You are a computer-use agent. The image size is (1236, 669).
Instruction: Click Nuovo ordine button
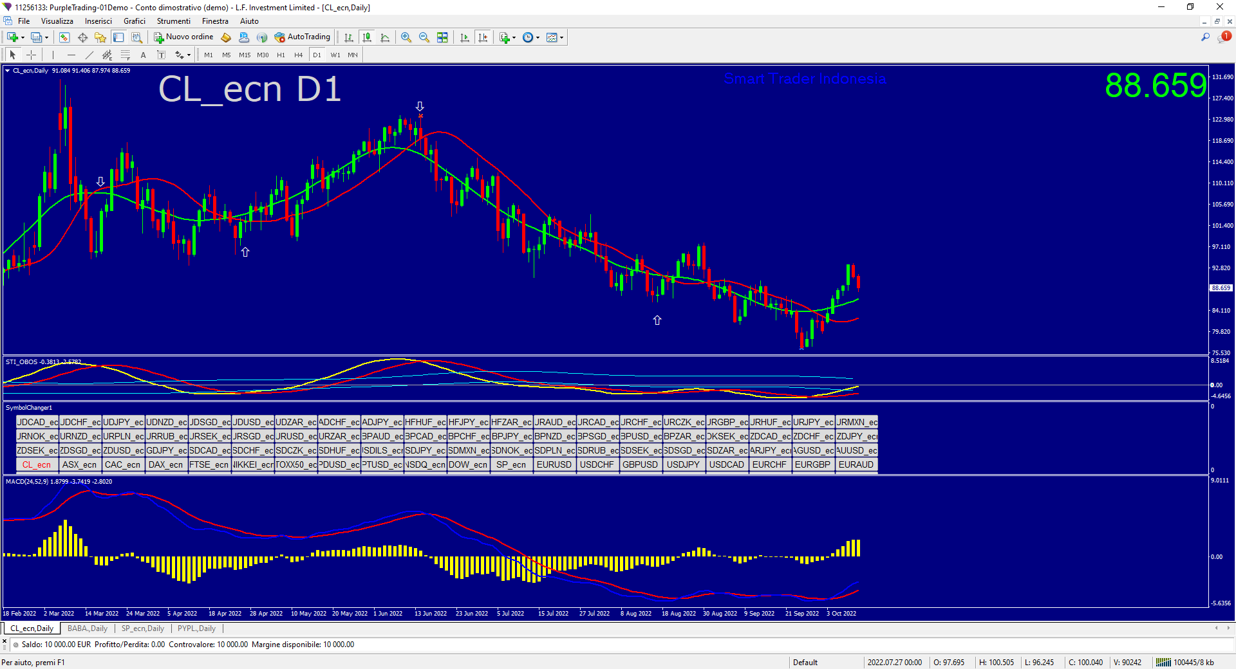point(183,37)
